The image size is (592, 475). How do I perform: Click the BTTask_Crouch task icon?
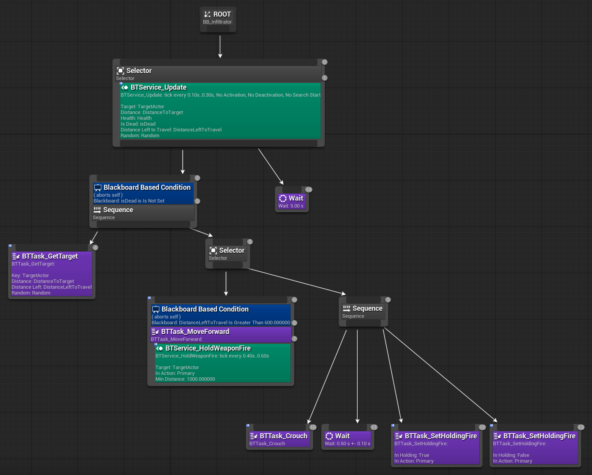(x=254, y=436)
